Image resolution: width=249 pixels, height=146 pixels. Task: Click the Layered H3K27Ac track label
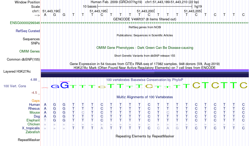pyautogui.click(x=17, y=72)
